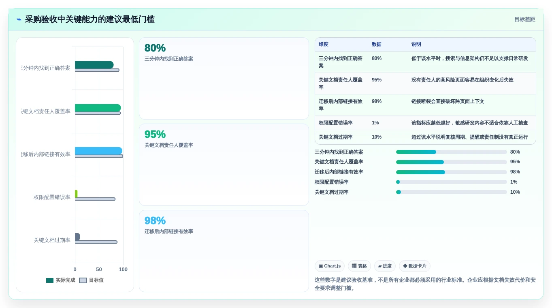Click the table description starting 超过该水平说明复核周期

click(470, 137)
